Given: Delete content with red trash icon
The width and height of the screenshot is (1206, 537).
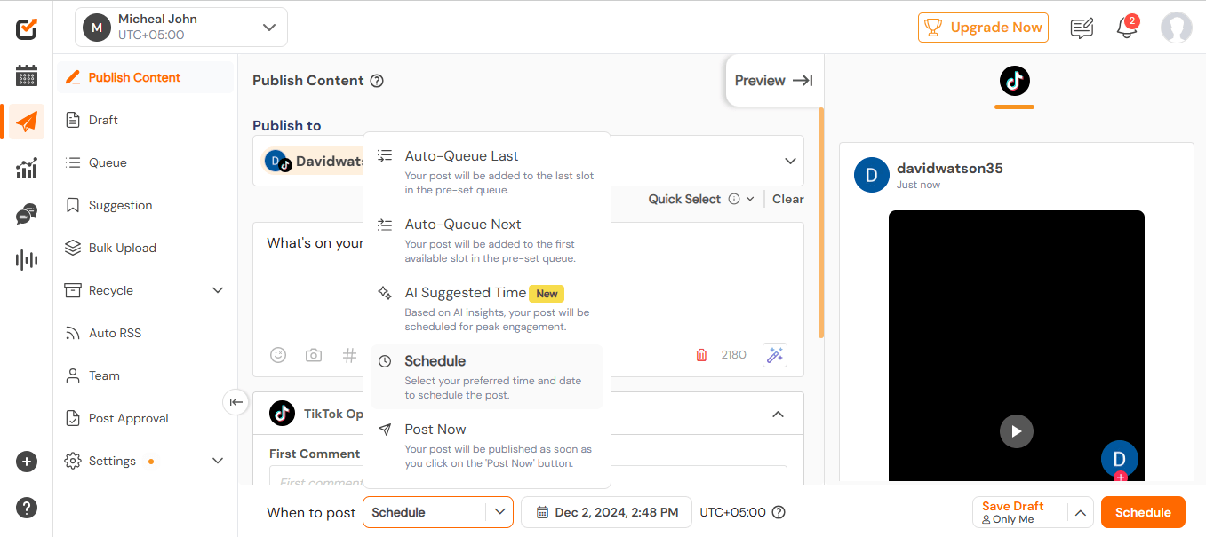Looking at the screenshot, I should (x=701, y=355).
